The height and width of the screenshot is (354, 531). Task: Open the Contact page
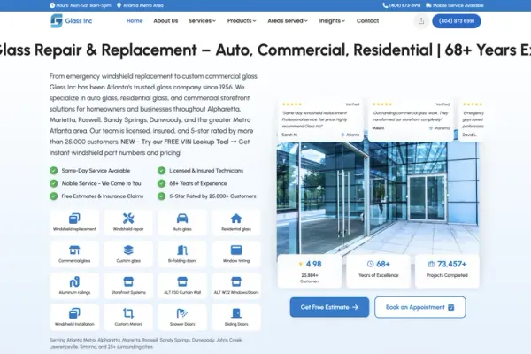[367, 21]
